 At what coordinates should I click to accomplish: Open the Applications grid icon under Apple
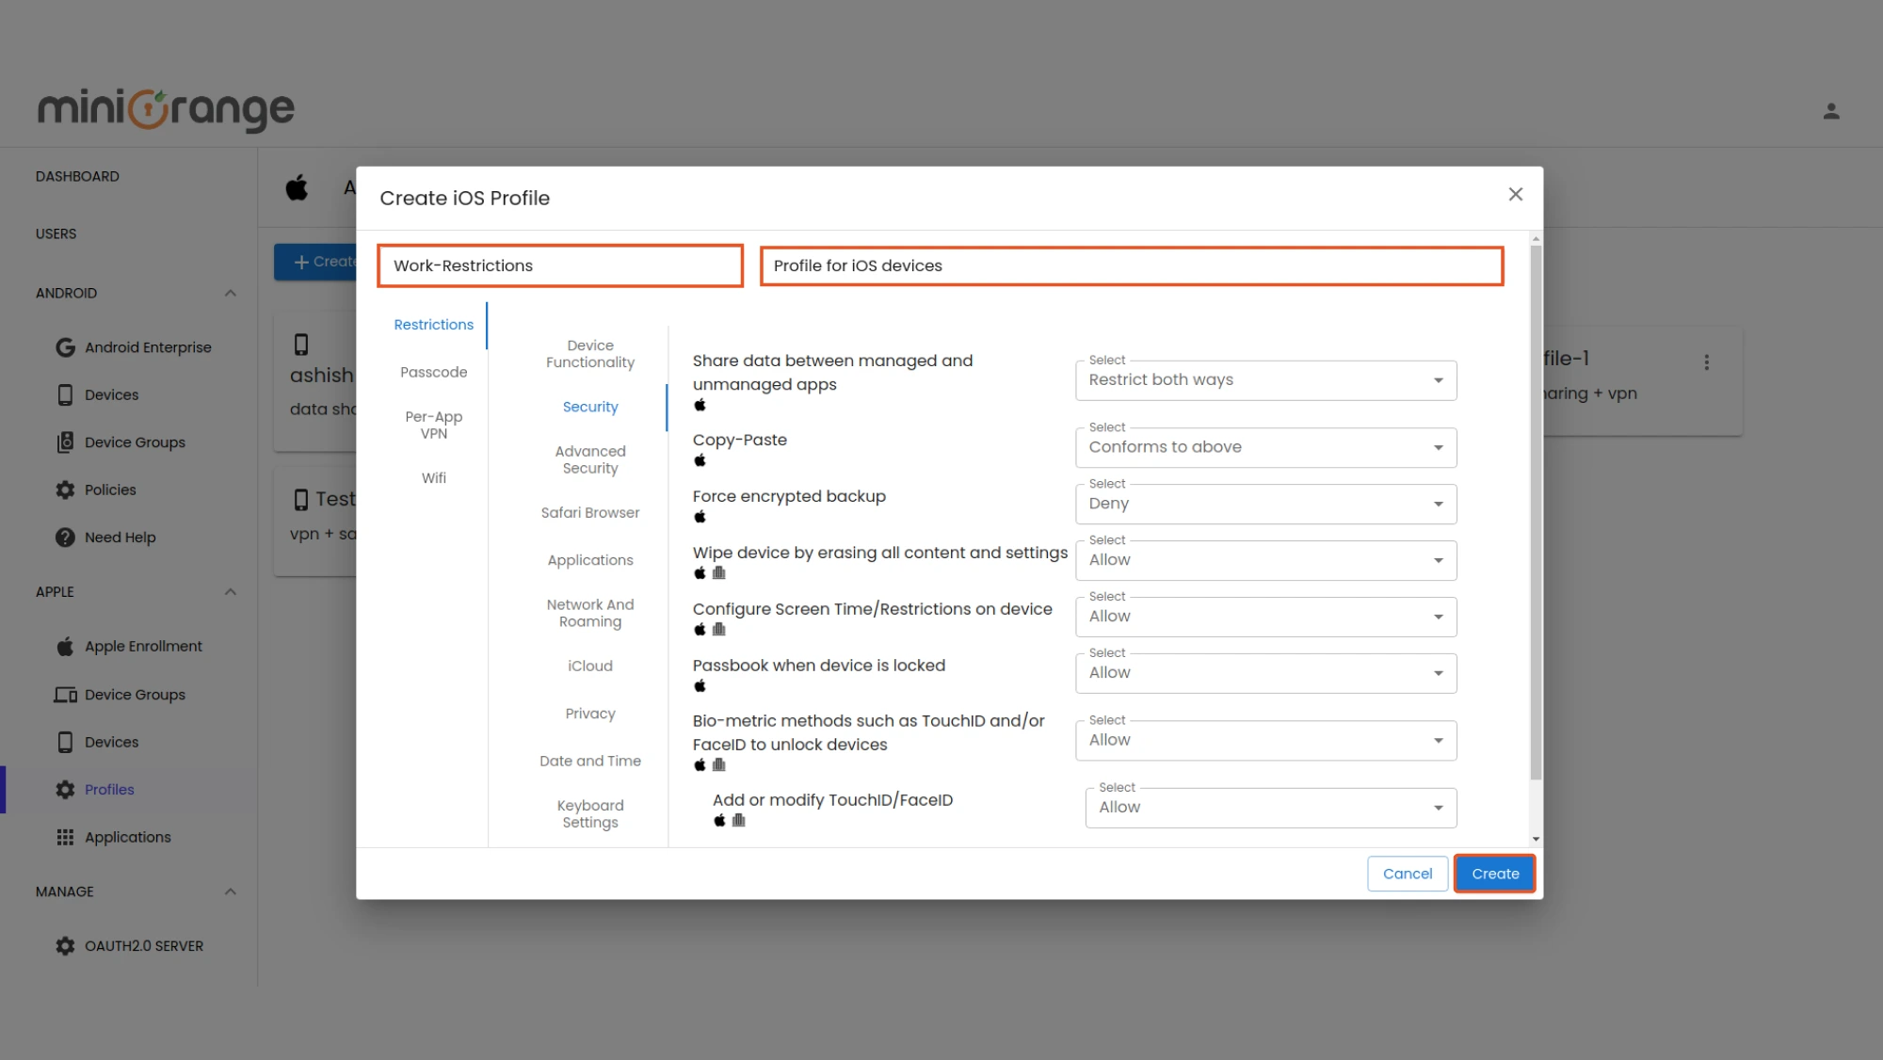[x=65, y=836]
